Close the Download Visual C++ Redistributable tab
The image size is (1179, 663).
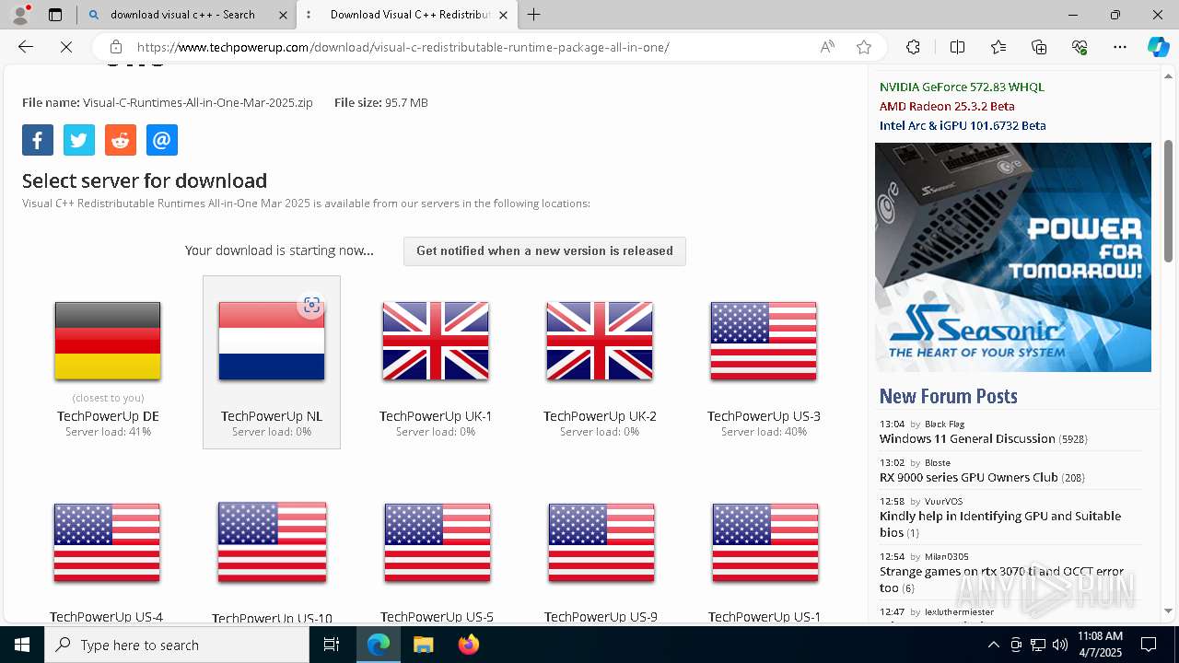tap(503, 15)
